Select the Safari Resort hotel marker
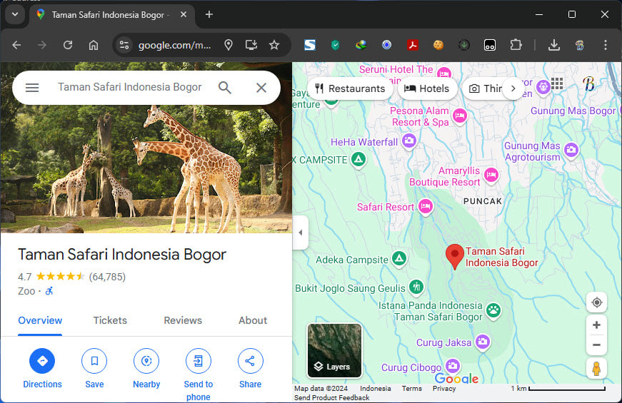622x403 pixels. click(x=426, y=206)
